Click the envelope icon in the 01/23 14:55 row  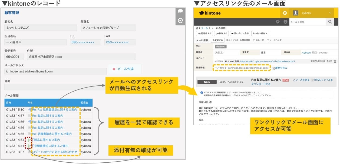tap(30, 134)
